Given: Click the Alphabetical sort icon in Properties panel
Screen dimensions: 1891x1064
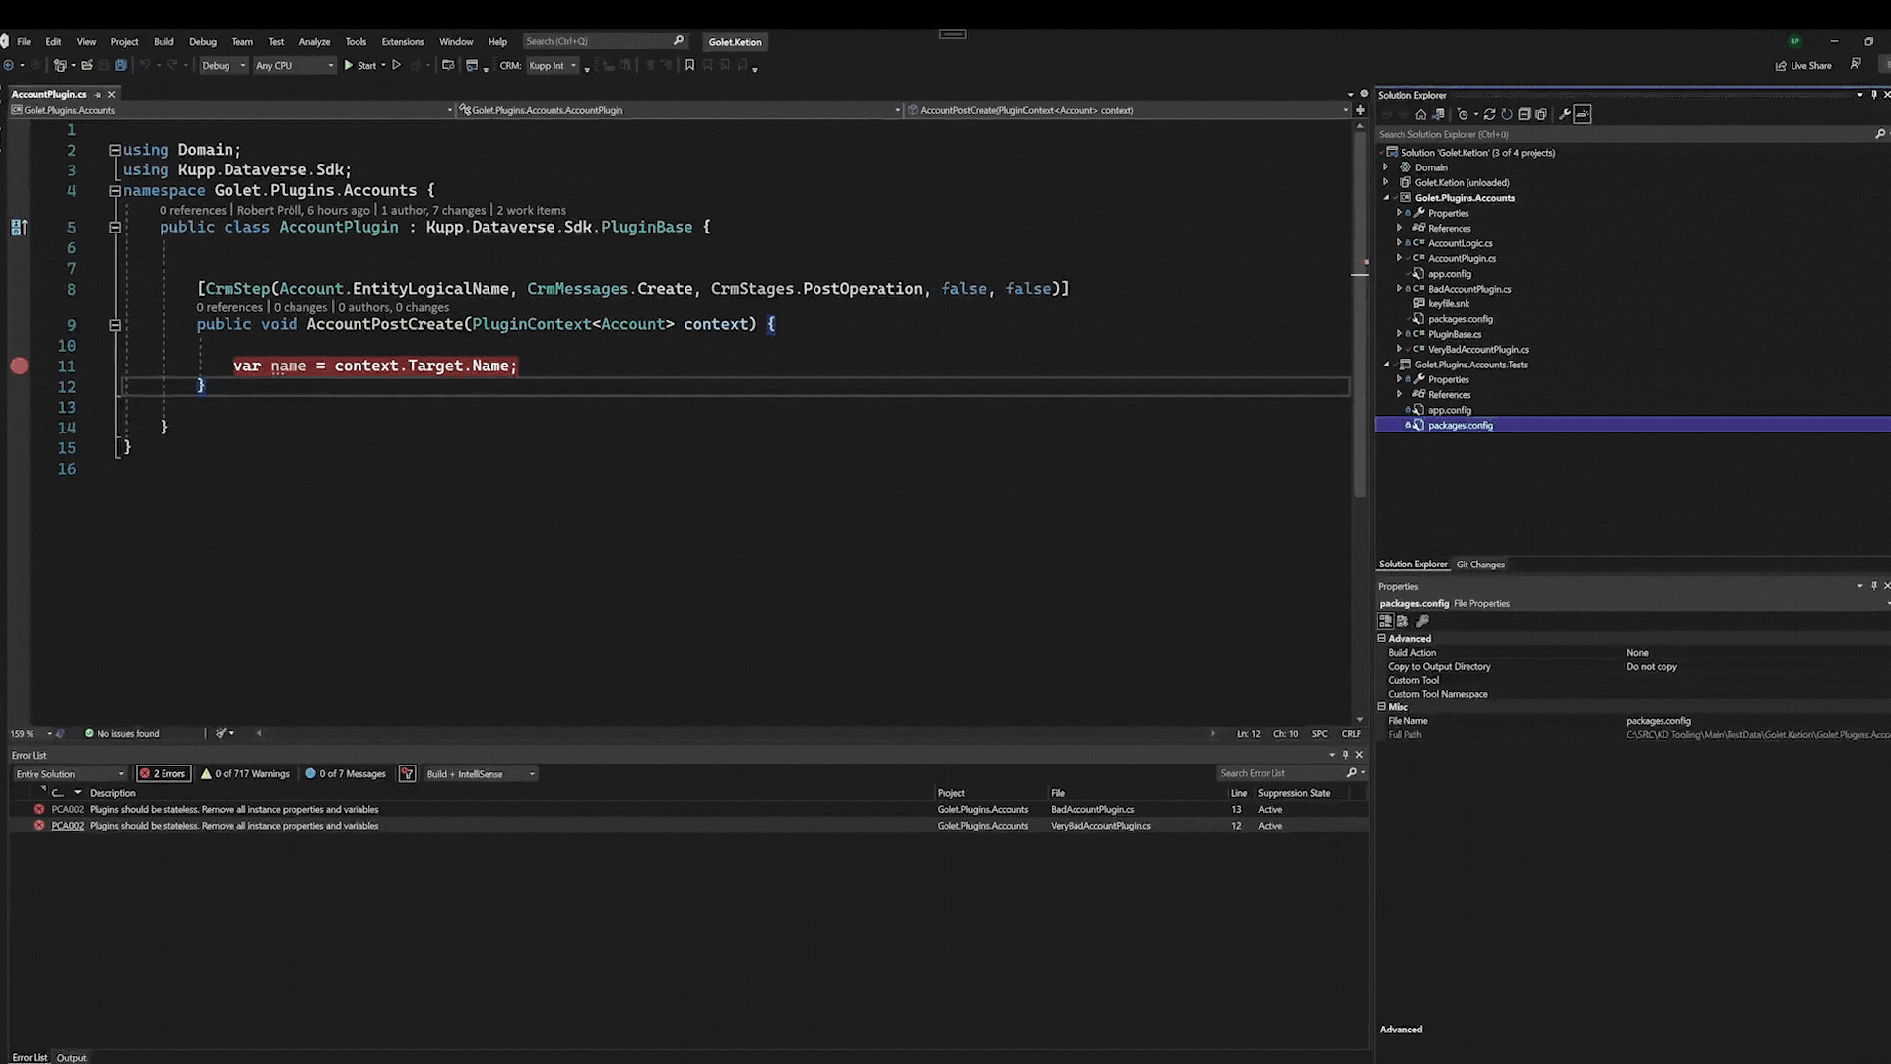Looking at the screenshot, I should point(1402,621).
